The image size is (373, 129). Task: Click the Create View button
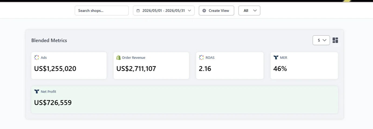[216, 11]
